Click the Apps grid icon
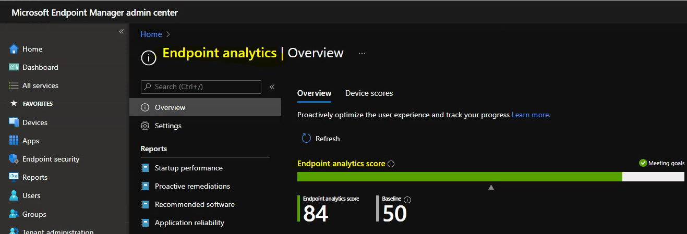 point(14,141)
